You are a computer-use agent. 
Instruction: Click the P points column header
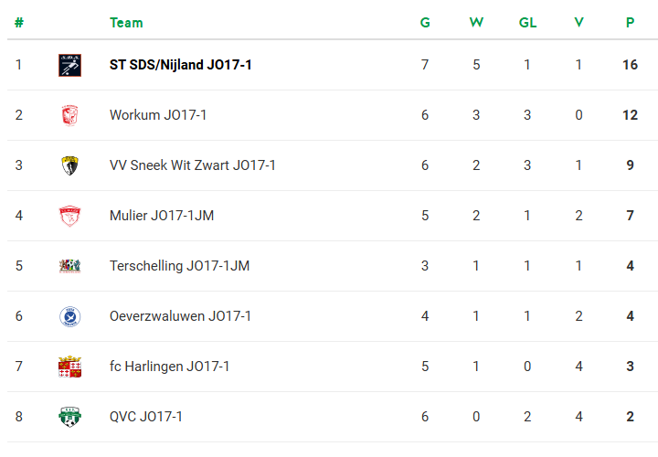click(630, 23)
